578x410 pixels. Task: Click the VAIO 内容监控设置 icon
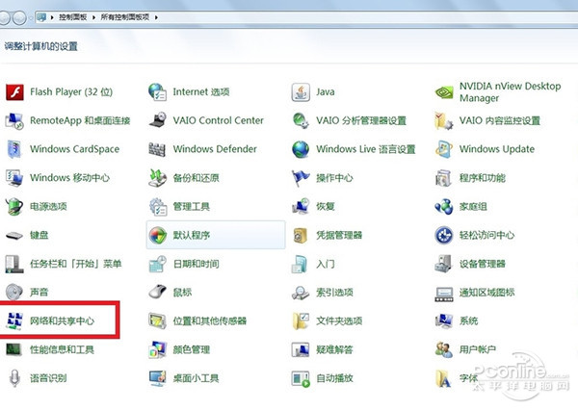(x=444, y=121)
